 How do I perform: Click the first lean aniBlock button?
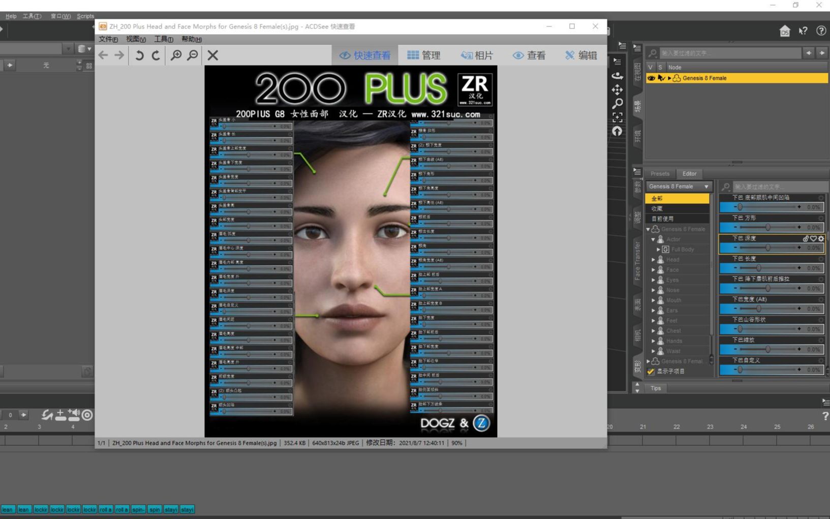tap(8, 509)
